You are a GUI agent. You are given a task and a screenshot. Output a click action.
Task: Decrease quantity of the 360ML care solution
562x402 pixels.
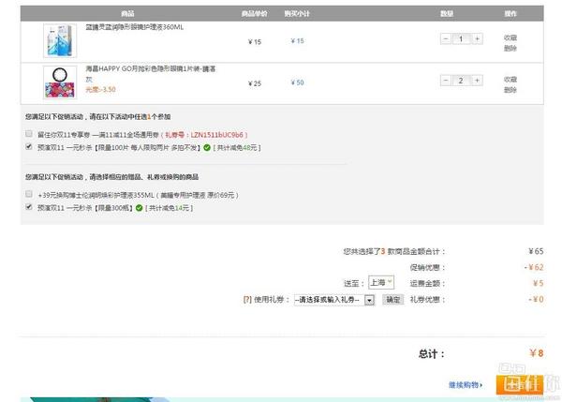click(444, 39)
